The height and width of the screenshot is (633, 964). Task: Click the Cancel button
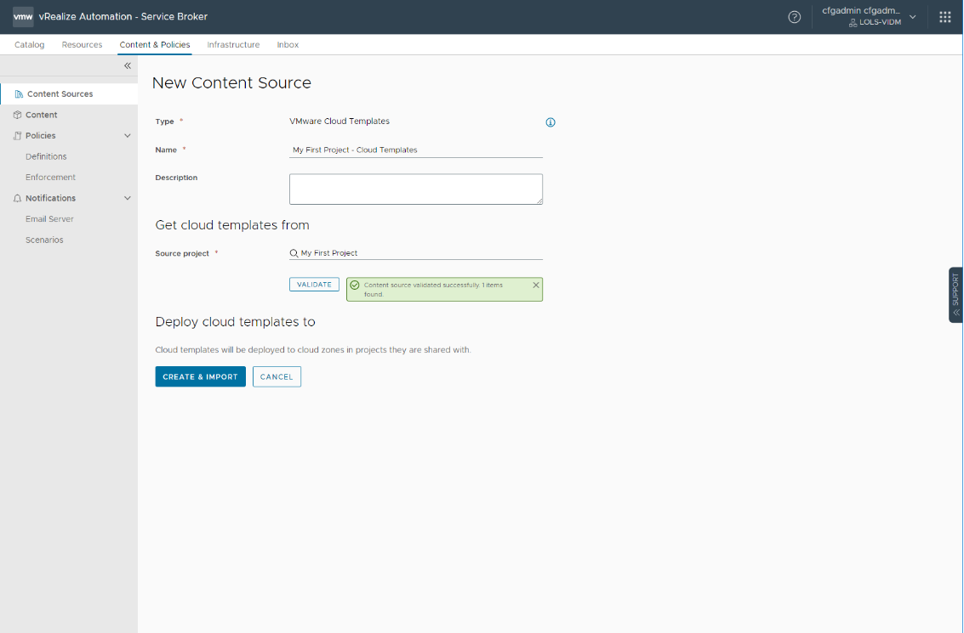277,376
